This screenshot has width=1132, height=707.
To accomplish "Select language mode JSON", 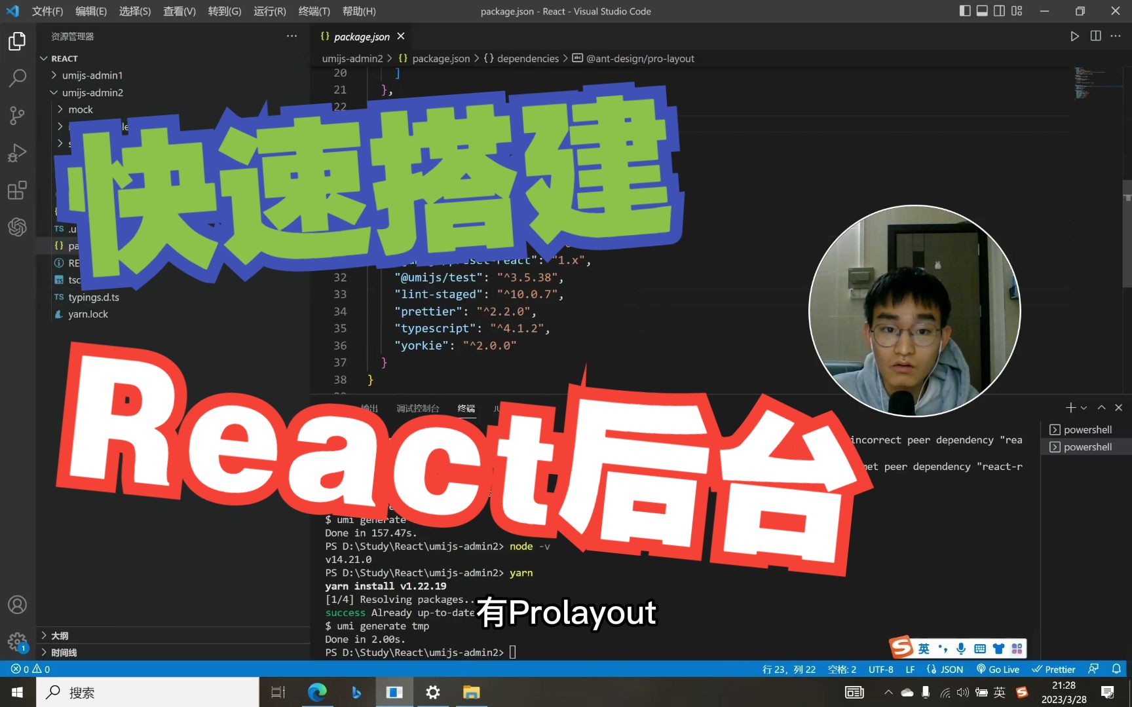I will (945, 669).
